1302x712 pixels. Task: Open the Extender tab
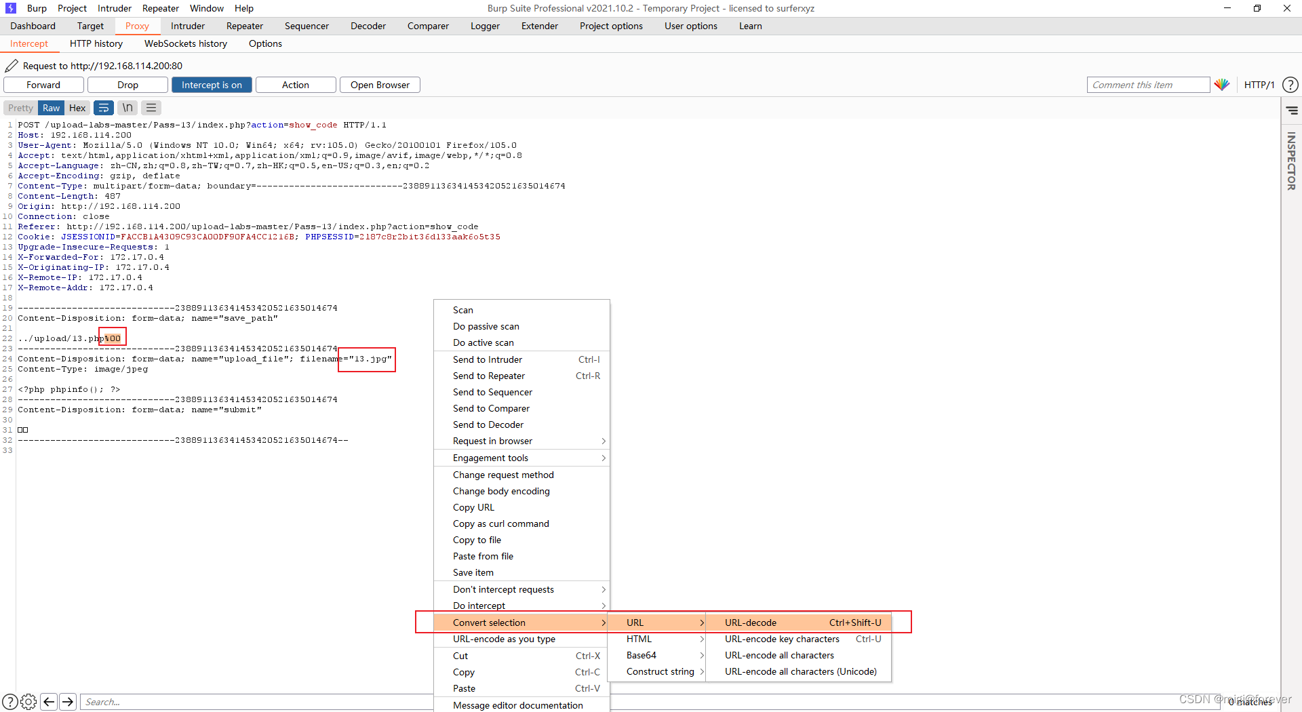pos(540,26)
